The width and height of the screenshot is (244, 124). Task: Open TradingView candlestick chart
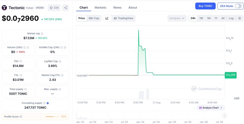123,18
